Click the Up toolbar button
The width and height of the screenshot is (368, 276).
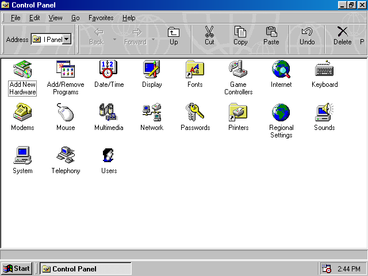[174, 36]
